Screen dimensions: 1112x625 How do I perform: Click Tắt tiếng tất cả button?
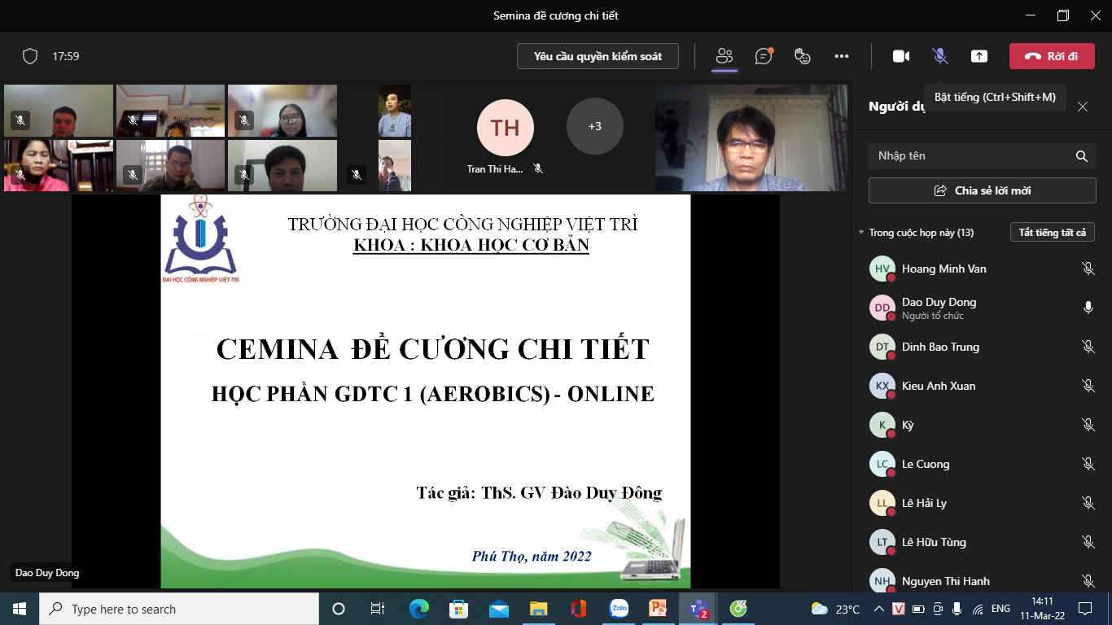point(1052,233)
